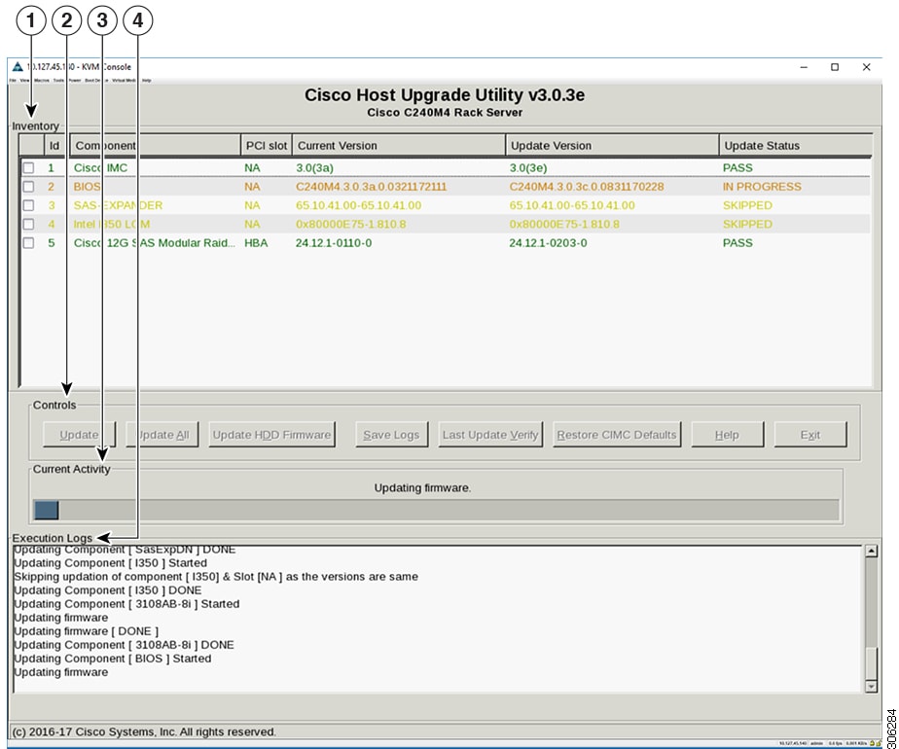Click the session lock icon in status bar
Viewport: 899px width, 749px height.
click(x=873, y=742)
